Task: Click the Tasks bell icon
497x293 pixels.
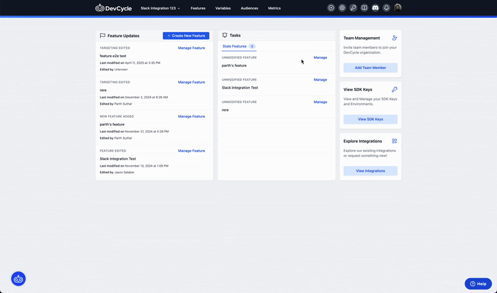Action: 225,35
